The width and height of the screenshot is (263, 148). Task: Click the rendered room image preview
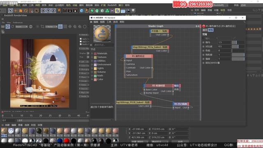pyautogui.click(x=39, y=73)
